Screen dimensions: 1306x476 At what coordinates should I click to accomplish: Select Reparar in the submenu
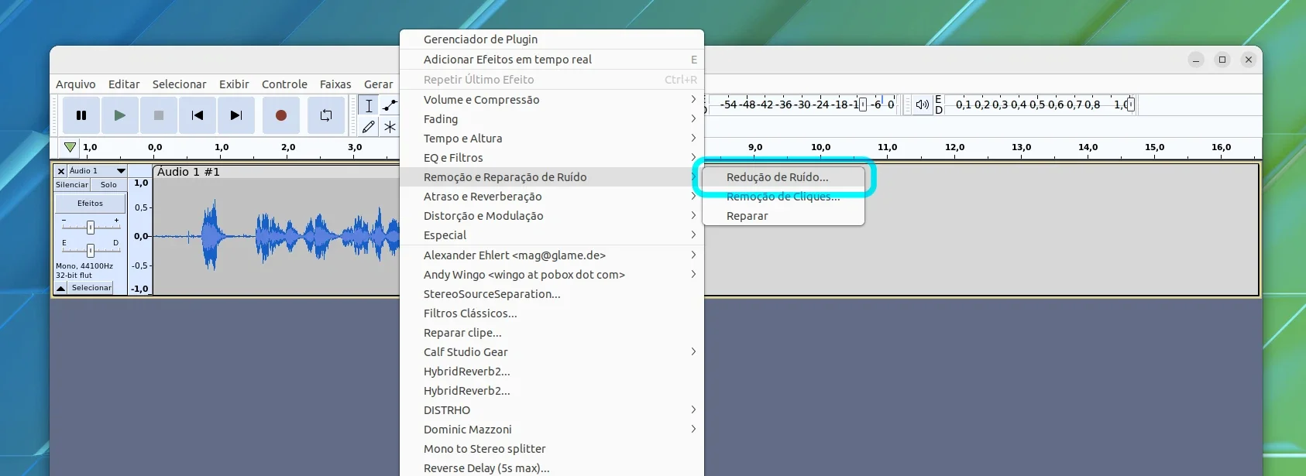[783, 216]
